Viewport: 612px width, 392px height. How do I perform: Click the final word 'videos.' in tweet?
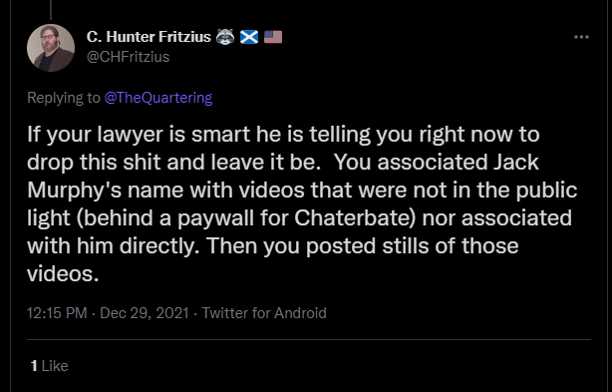pyautogui.click(x=63, y=273)
